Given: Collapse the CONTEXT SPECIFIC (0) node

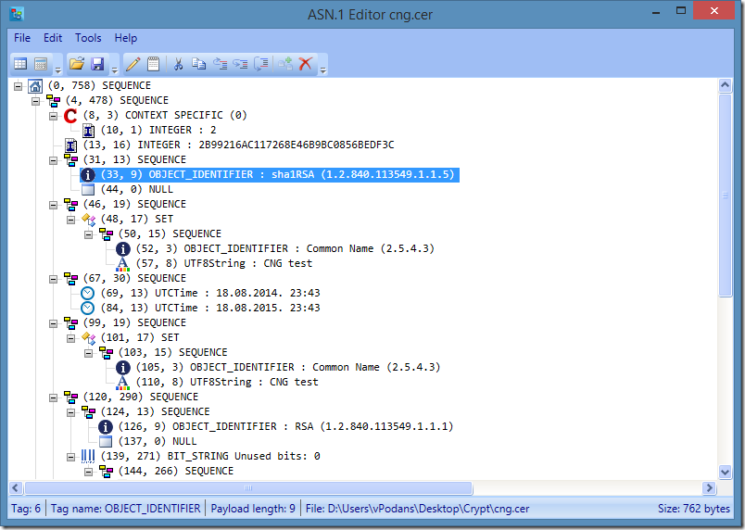Looking at the screenshot, I should pos(54,115).
